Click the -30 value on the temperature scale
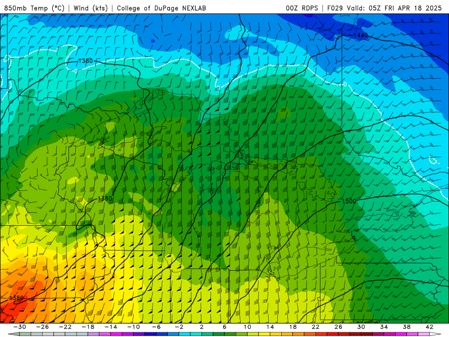Image resolution: width=449 pixels, height=337 pixels. coord(20,327)
